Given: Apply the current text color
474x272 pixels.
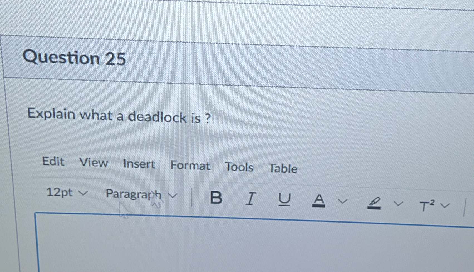Looking at the screenshot, I should click(x=319, y=201).
